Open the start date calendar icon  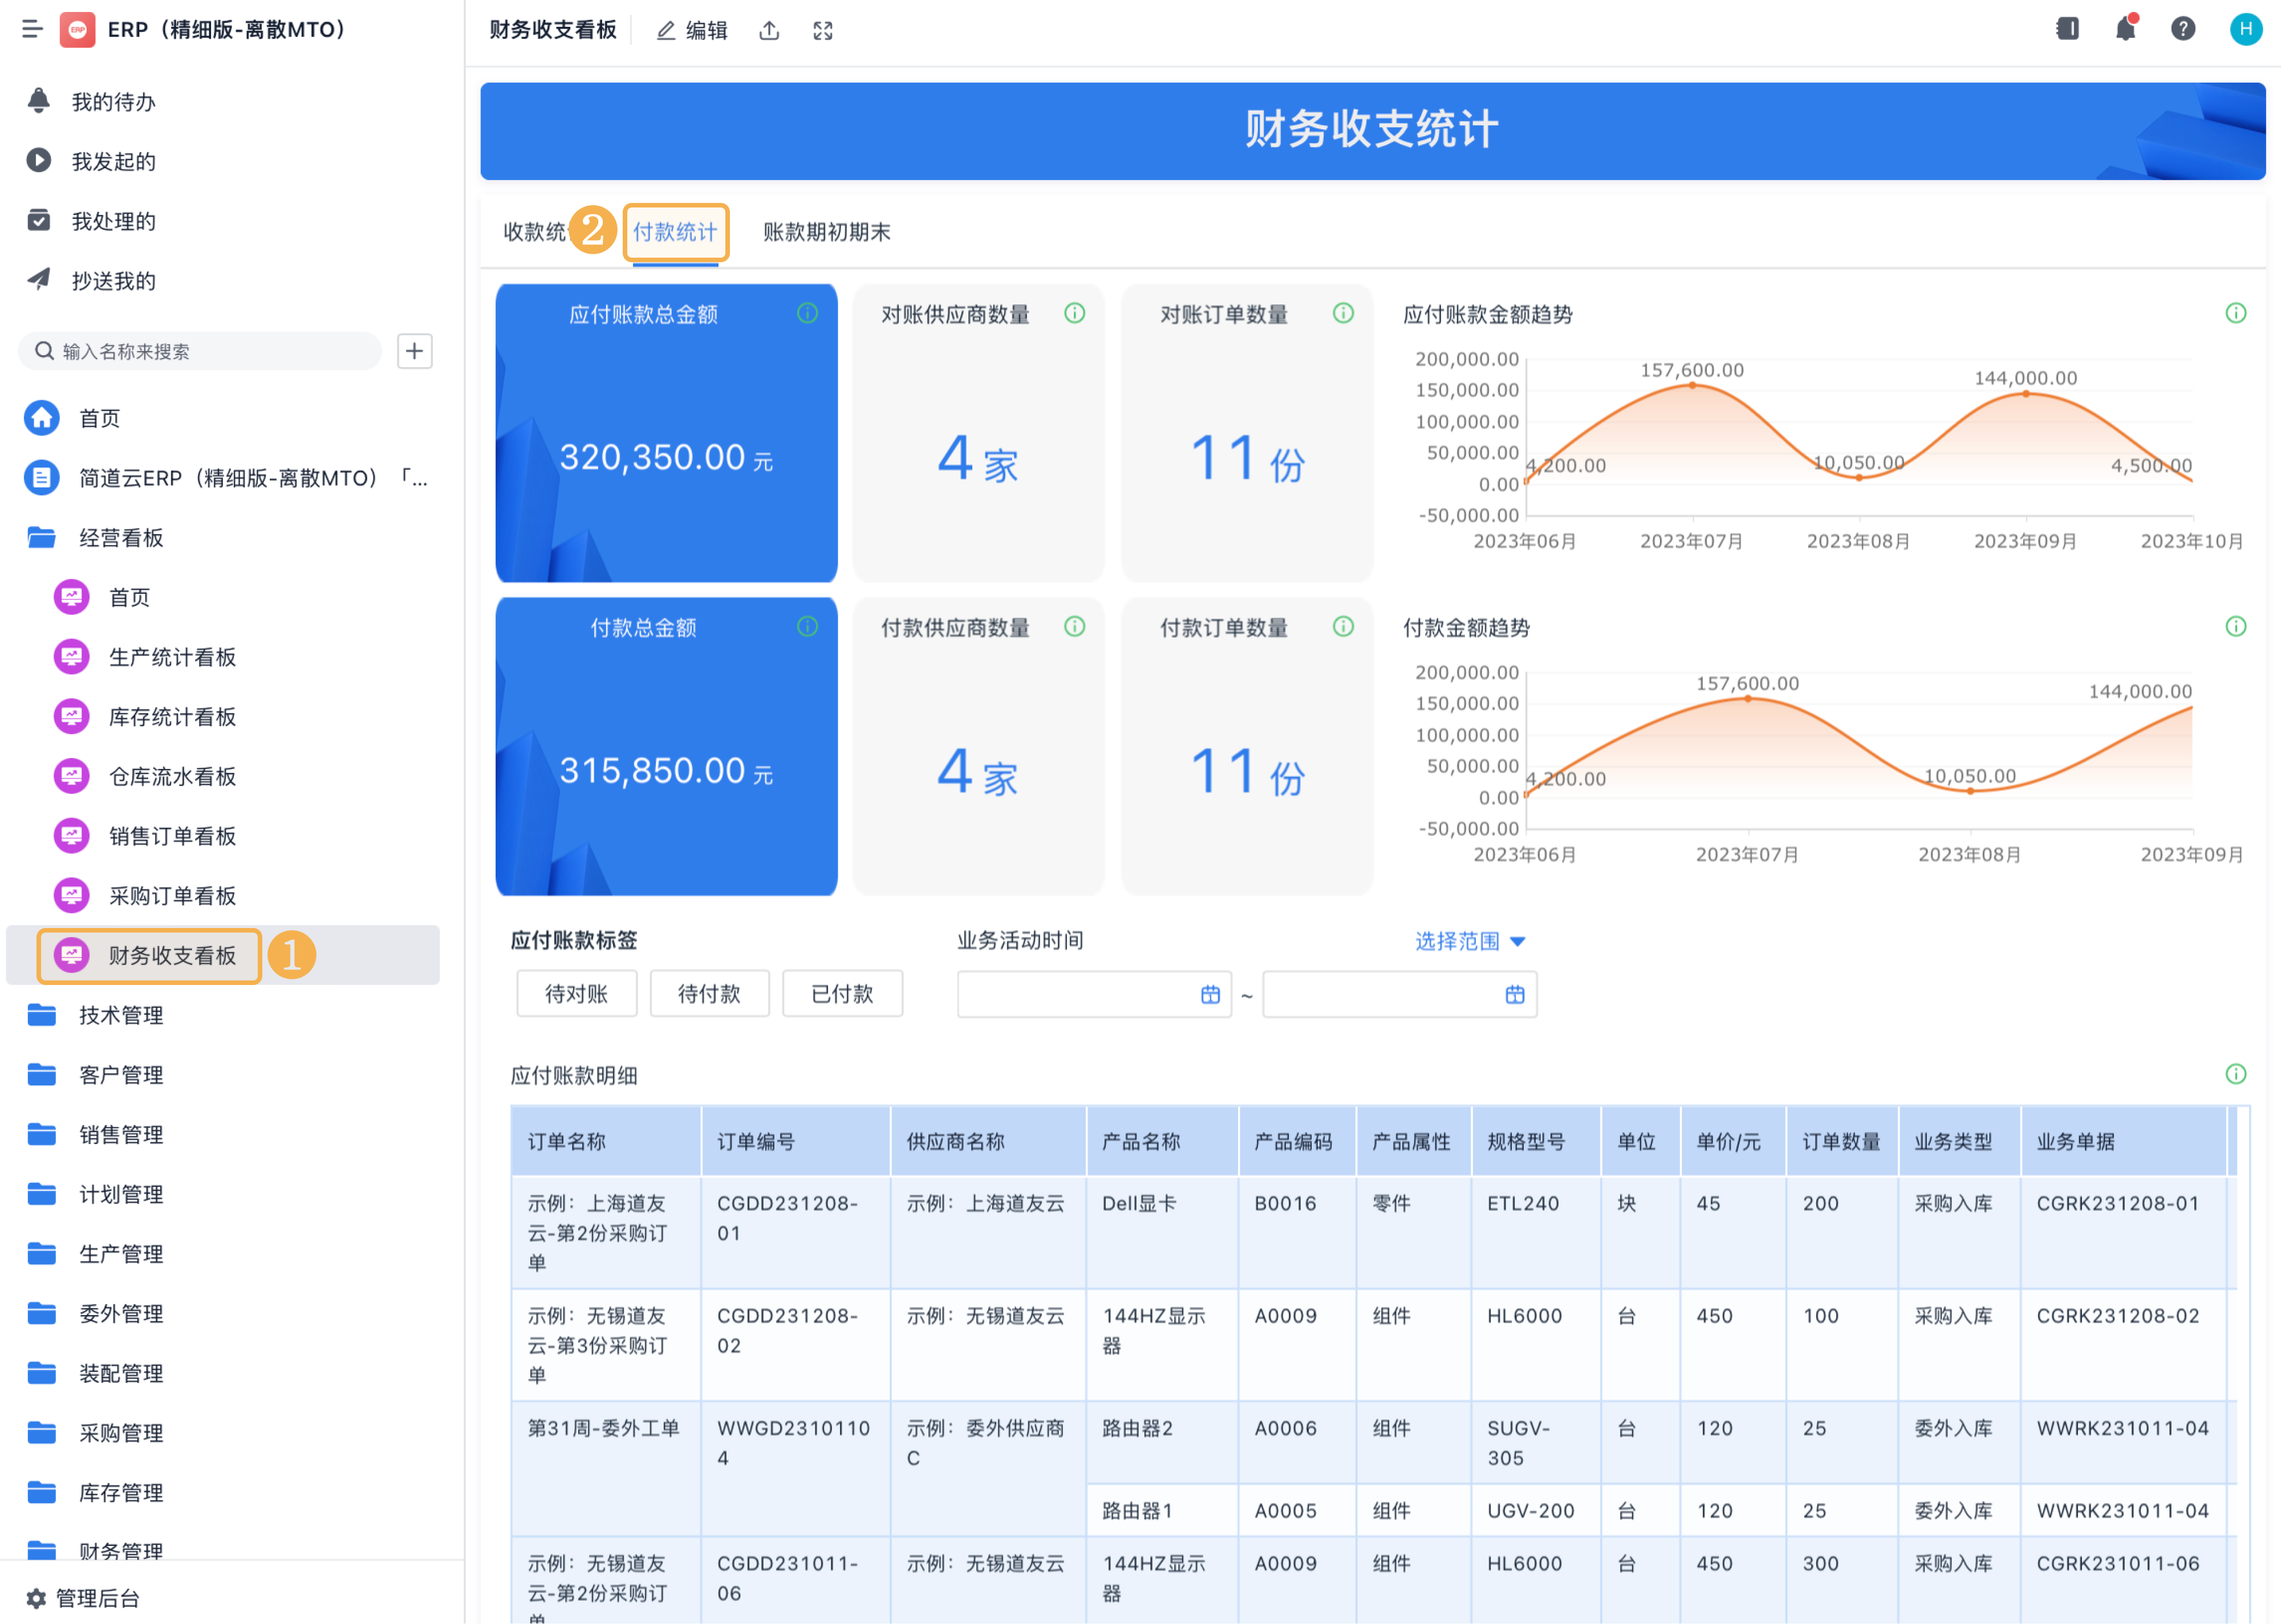(x=1210, y=994)
